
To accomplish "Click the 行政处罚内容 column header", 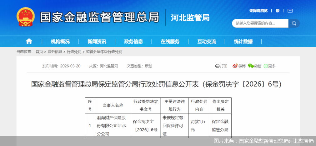I will coord(199,106).
